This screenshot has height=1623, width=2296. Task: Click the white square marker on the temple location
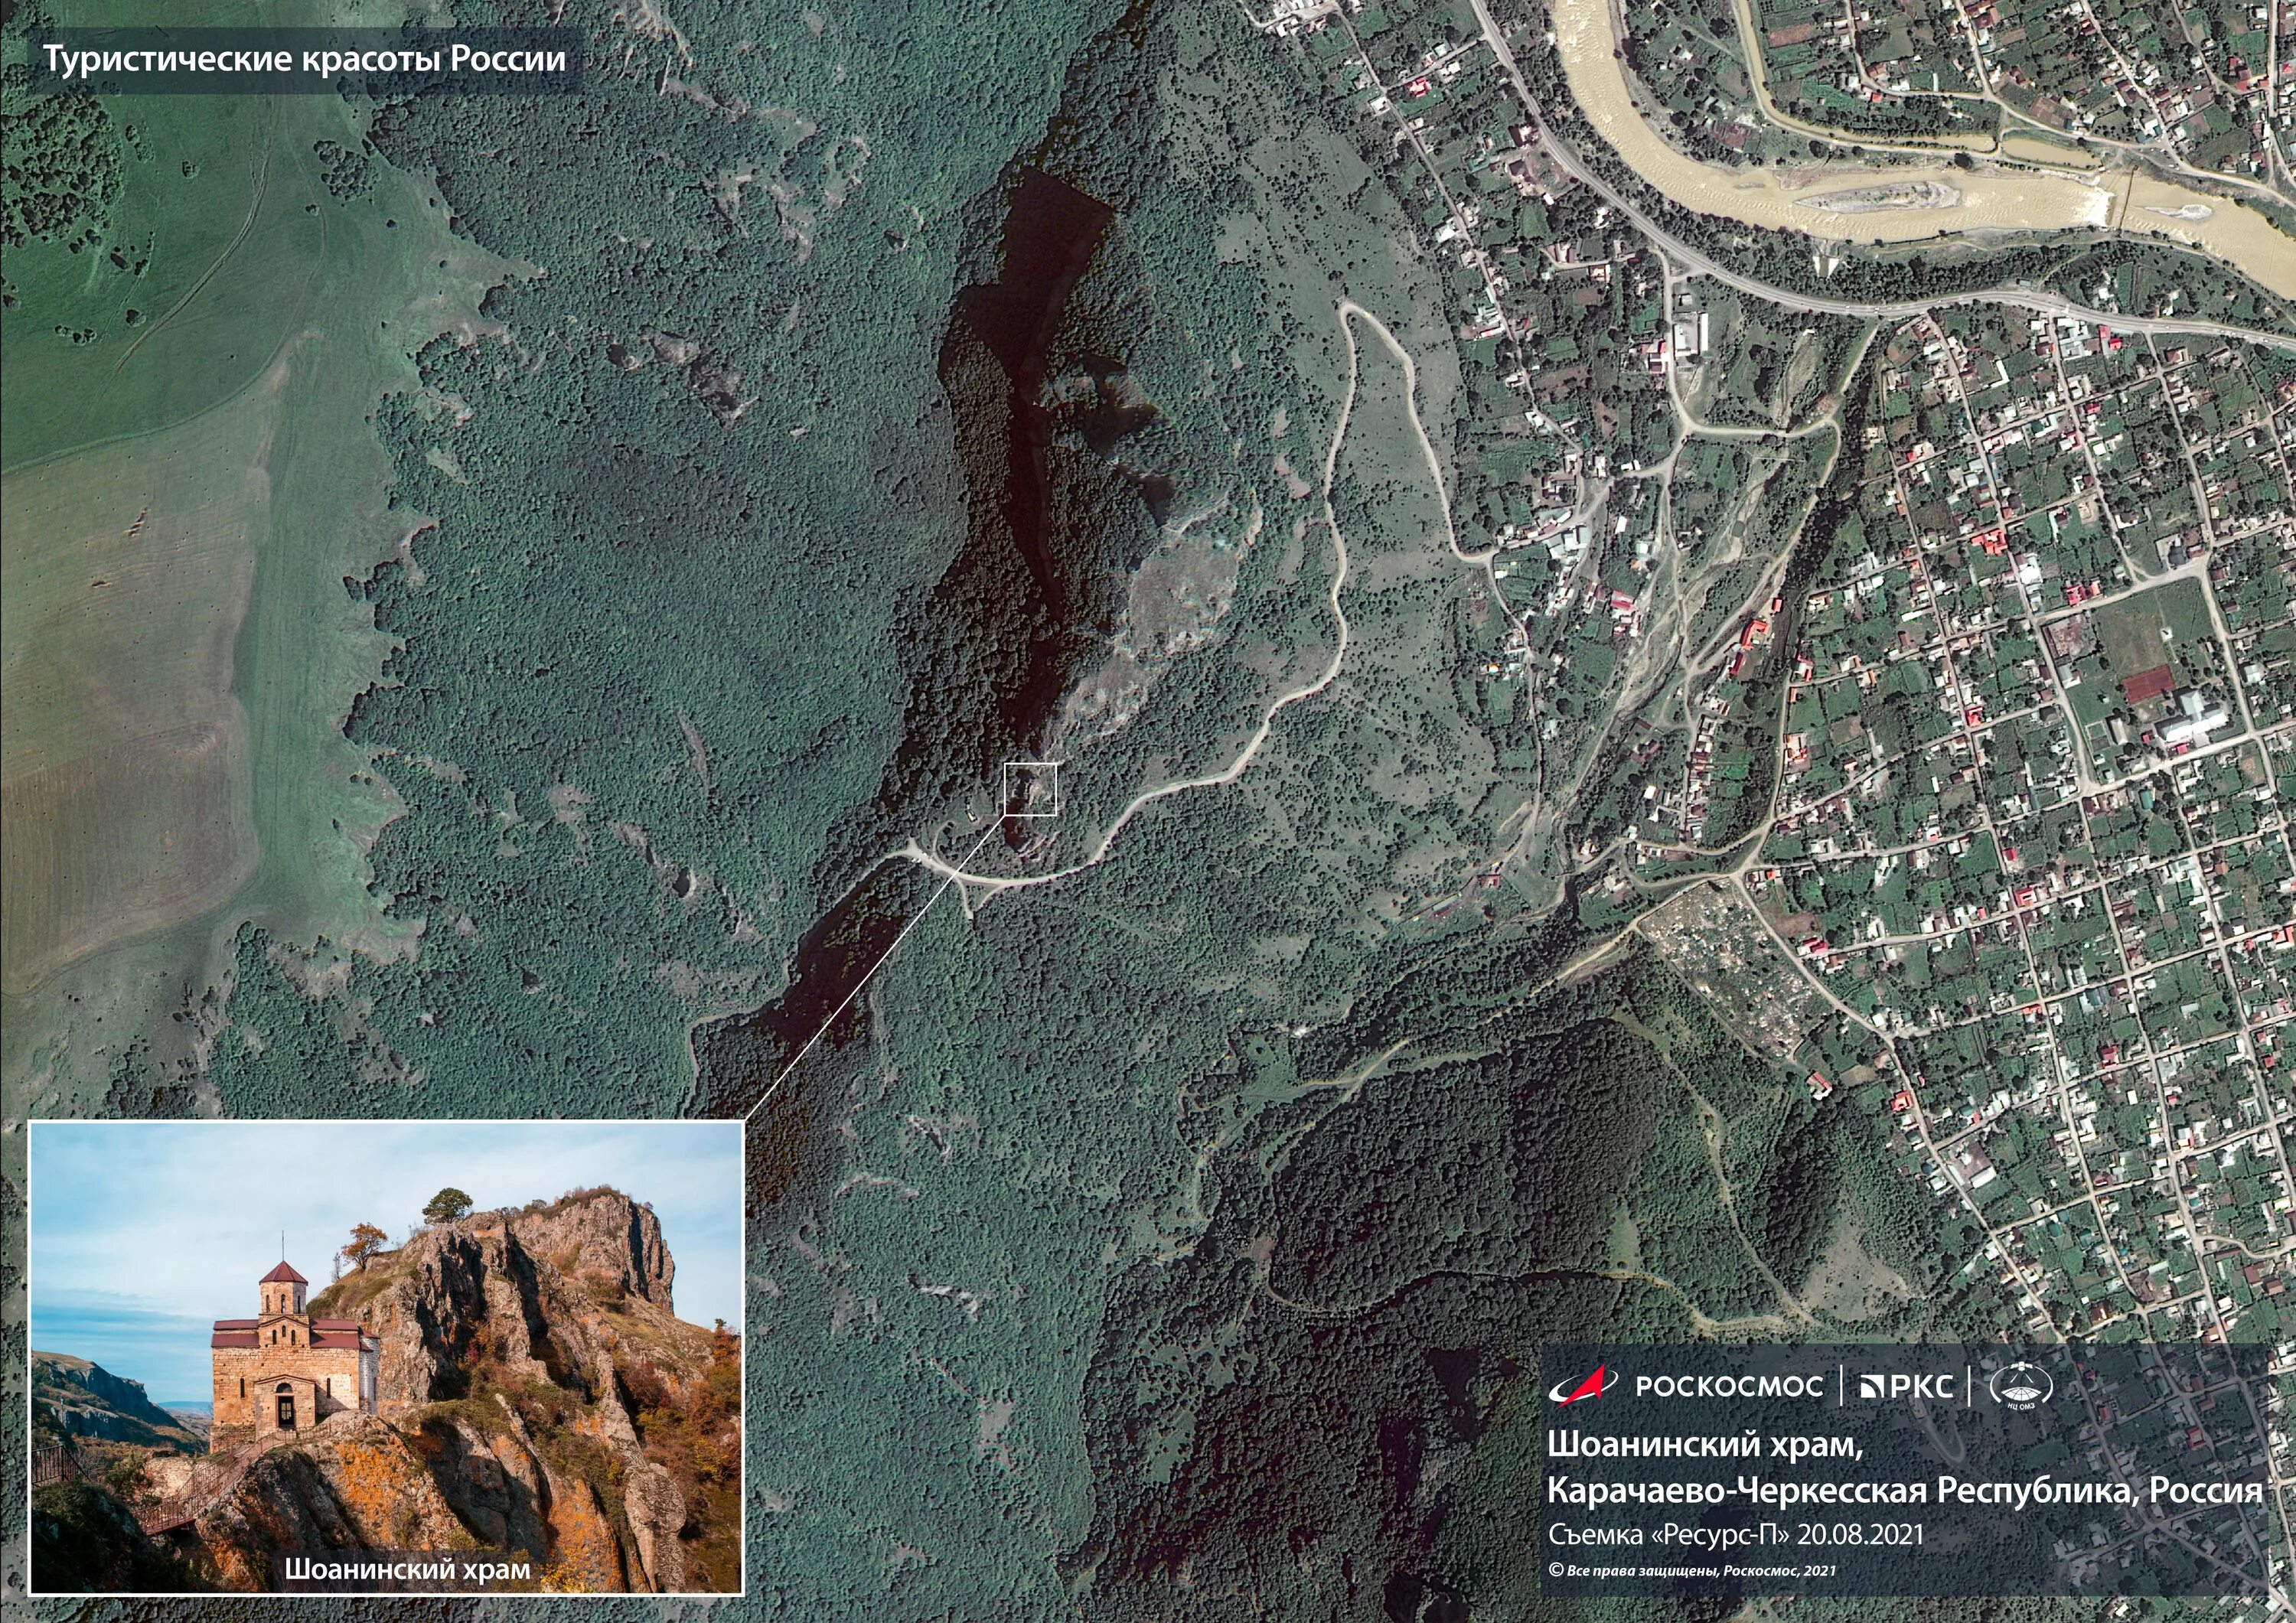click(x=1030, y=789)
